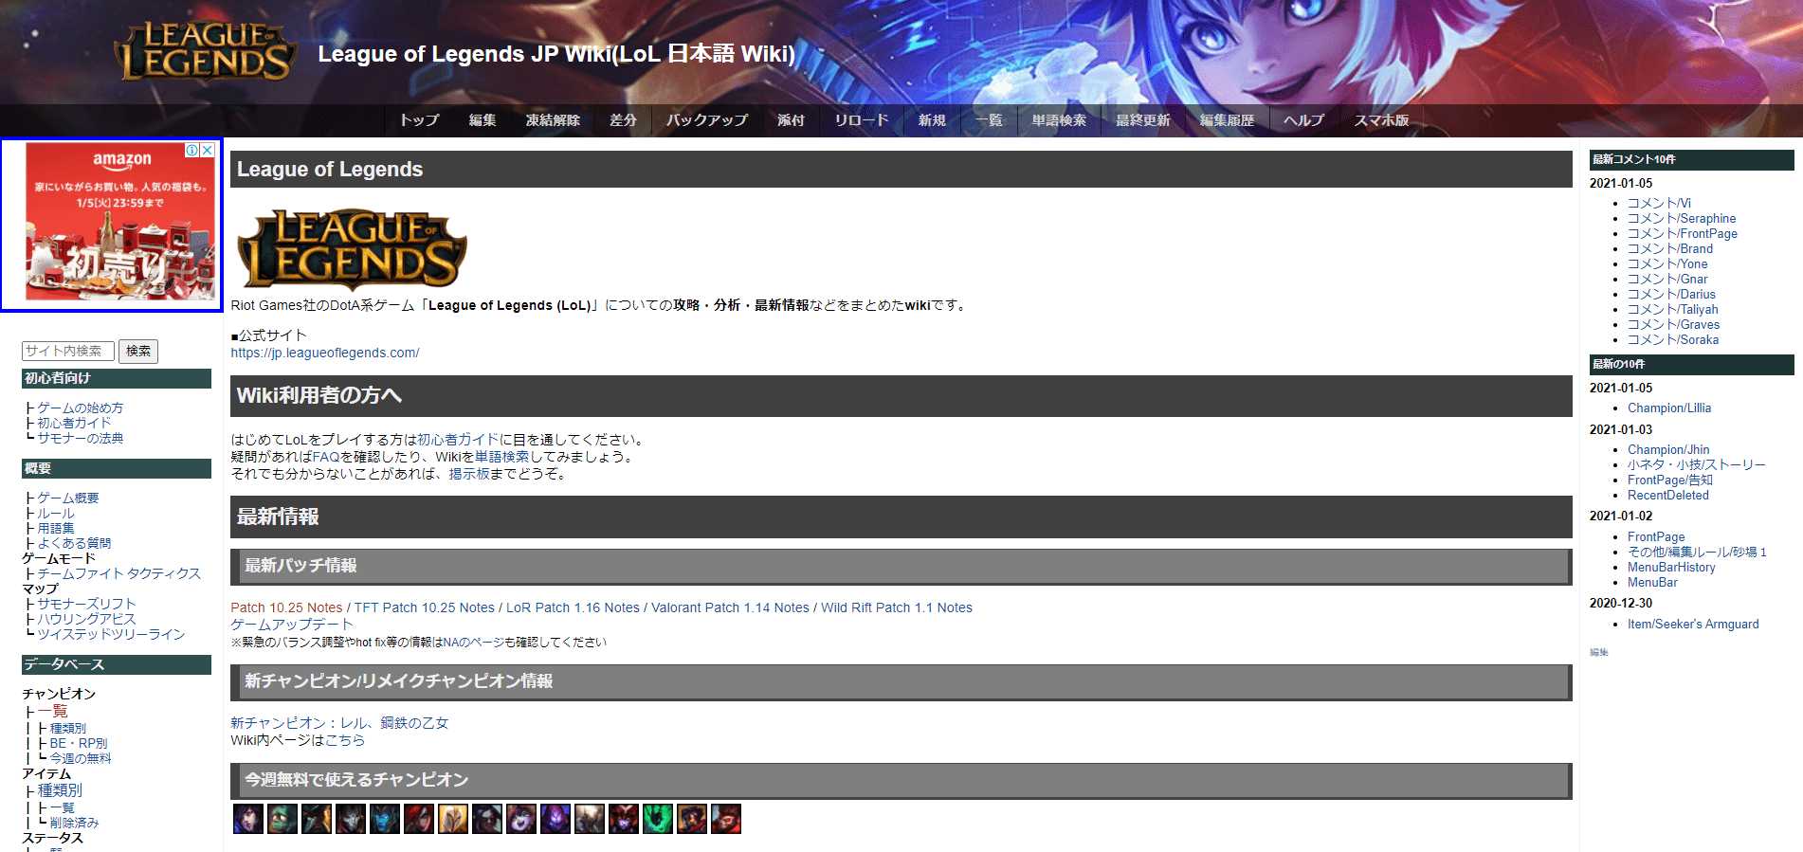Open the golden Kayle champion portrait
Viewport: 1803px width, 852px height.
click(453, 819)
